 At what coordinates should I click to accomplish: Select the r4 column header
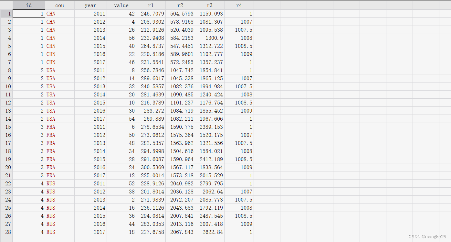click(x=239, y=5)
